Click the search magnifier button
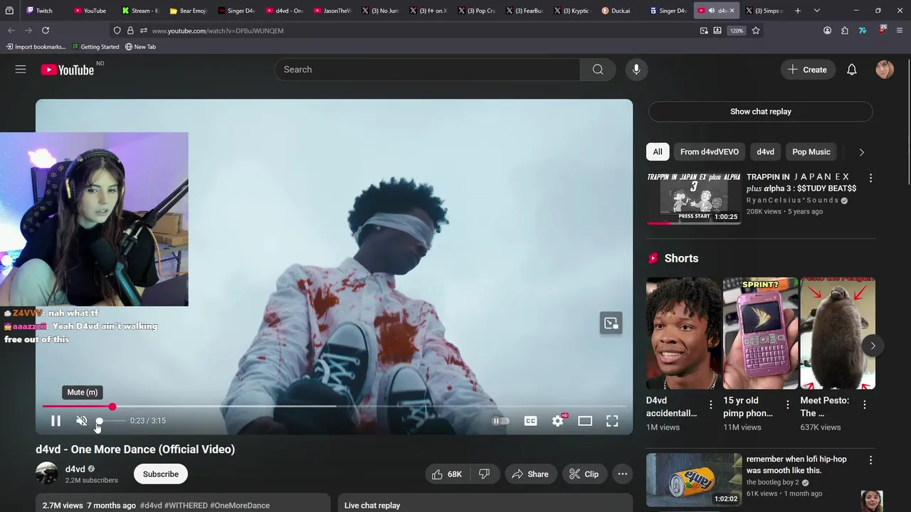911x512 pixels. coord(598,69)
